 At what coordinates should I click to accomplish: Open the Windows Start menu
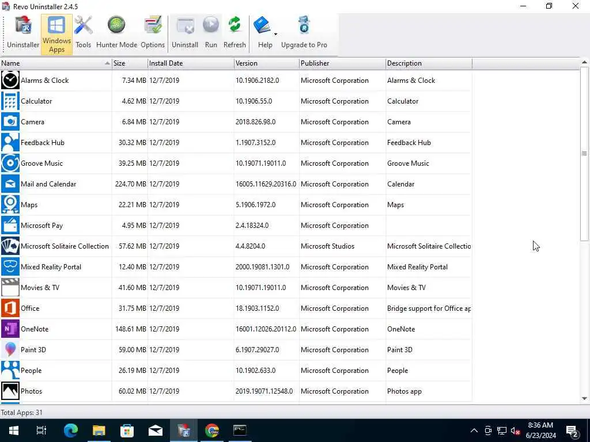point(14,430)
